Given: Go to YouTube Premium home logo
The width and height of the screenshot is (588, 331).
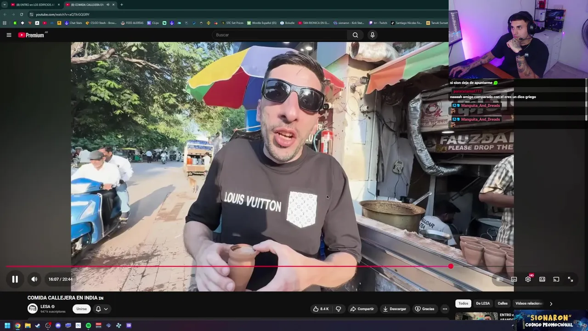Looking at the screenshot, I should [x=32, y=35].
